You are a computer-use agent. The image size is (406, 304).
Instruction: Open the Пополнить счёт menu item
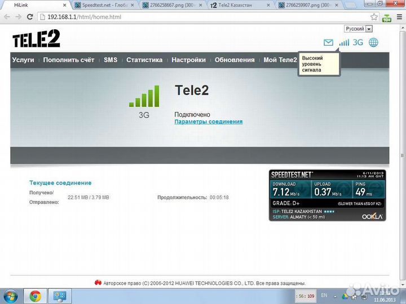coord(69,60)
